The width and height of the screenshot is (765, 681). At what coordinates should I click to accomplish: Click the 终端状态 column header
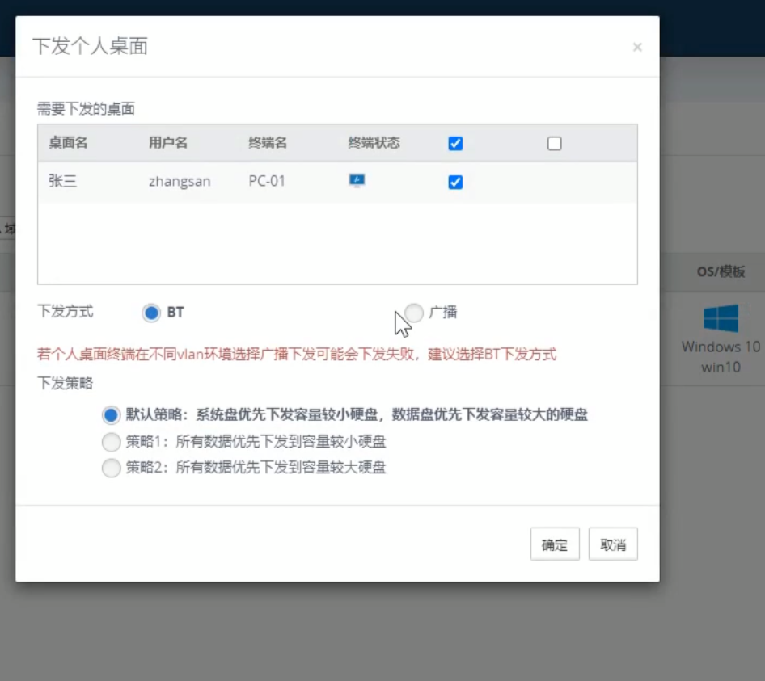pos(374,143)
